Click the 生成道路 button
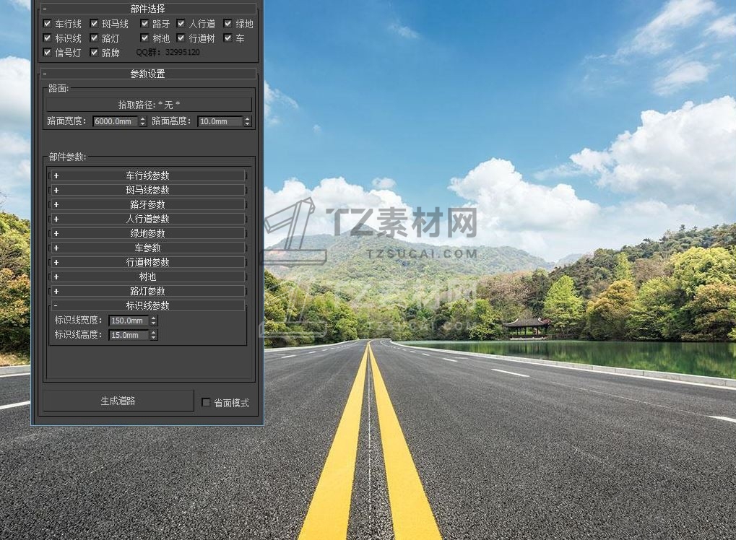Viewport: 736px width, 540px height. coord(118,401)
